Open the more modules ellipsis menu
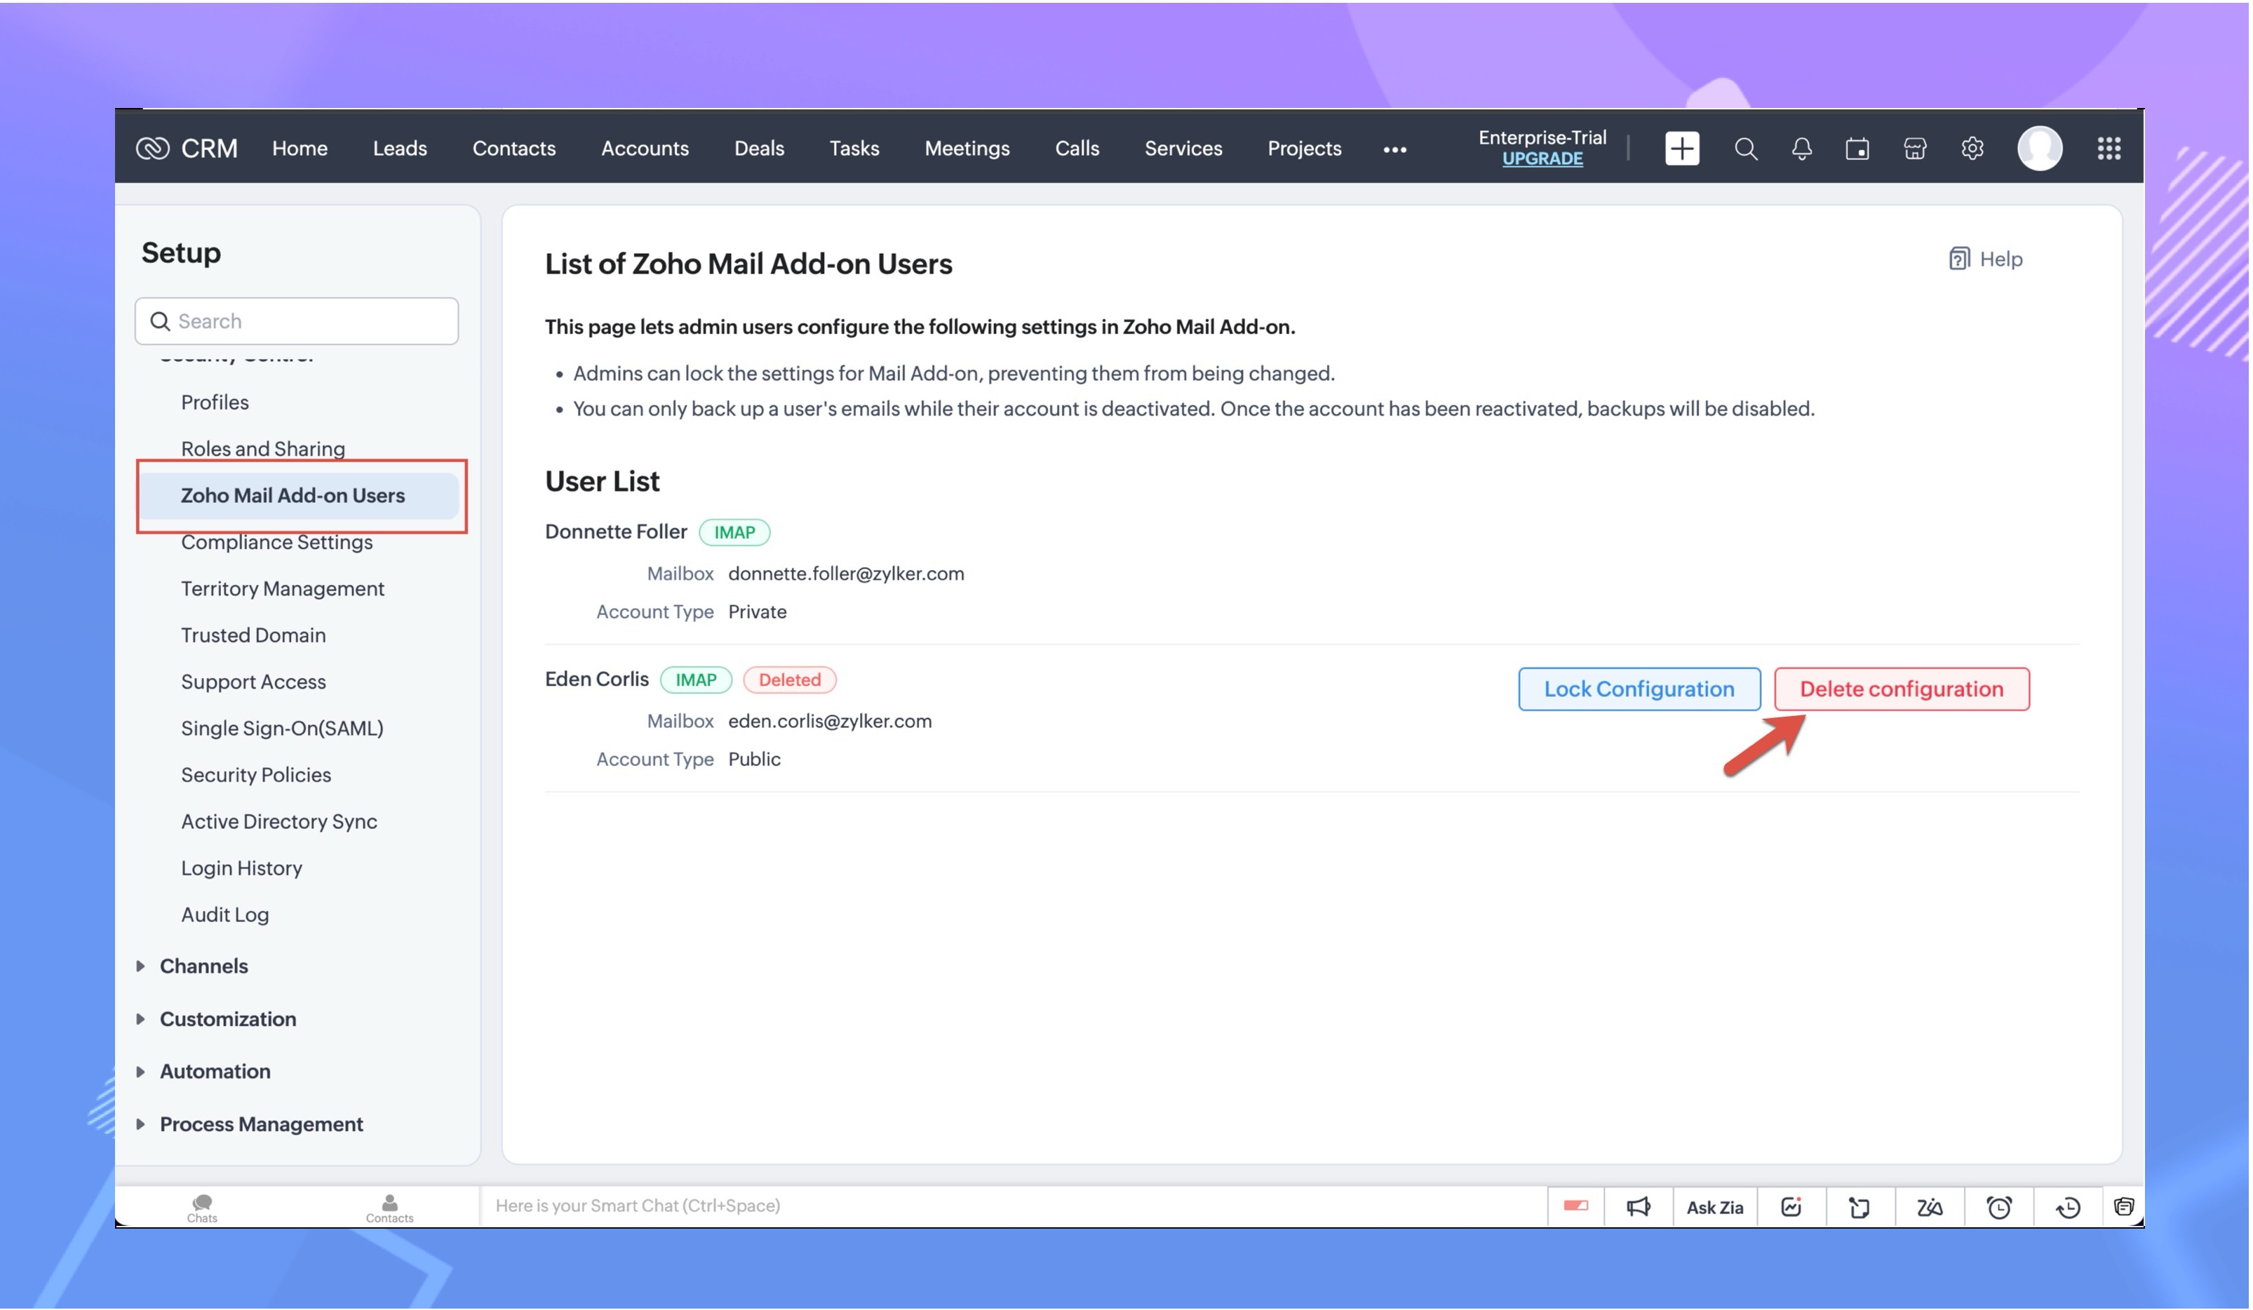The height and width of the screenshot is (1310, 2253). click(x=1394, y=150)
